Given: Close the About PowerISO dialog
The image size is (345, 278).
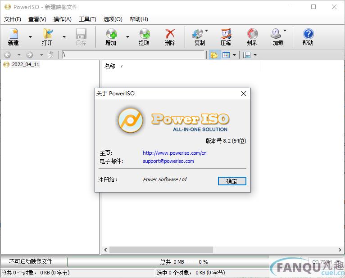Looking at the screenshot, I should click(244, 94).
